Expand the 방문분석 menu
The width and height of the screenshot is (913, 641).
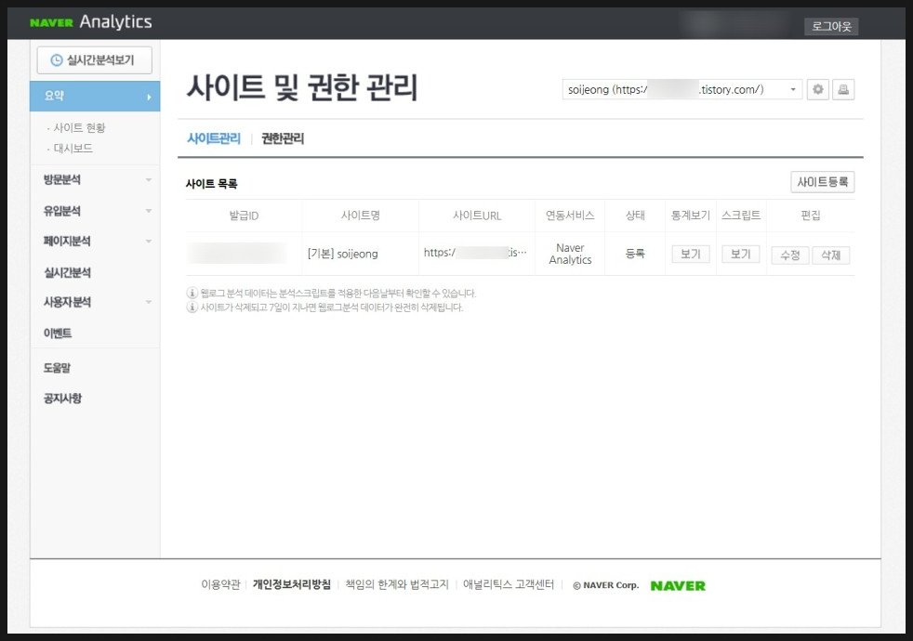click(x=95, y=179)
